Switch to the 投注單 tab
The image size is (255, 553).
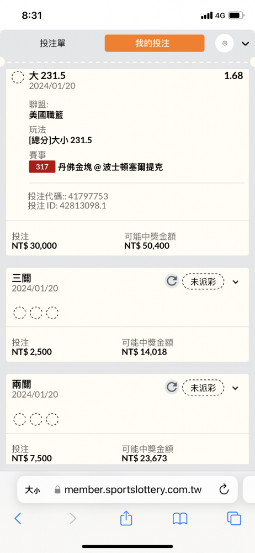(x=52, y=43)
